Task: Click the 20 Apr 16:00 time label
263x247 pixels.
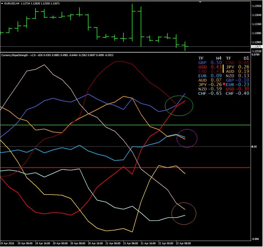Action: 95,243
